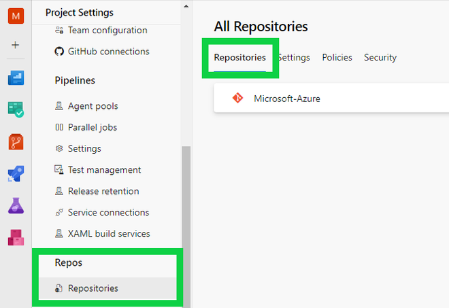Screen dimensions: 449x308
Task: Switch to the Policies tab
Action: (x=337, y=58)
